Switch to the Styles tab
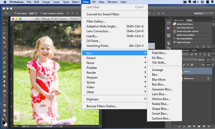215x129 pixels. pos(189,20)
